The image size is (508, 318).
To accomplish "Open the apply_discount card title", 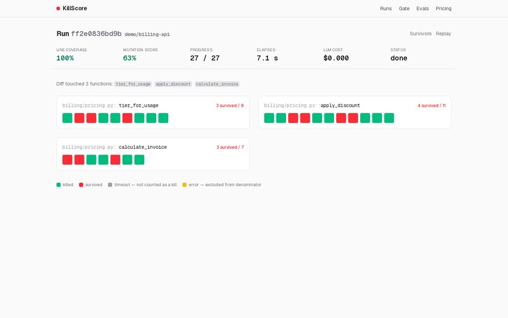I will (312, 105).
